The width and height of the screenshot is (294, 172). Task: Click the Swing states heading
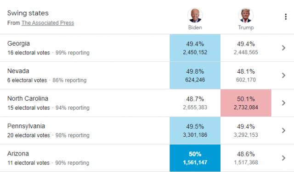28,13
